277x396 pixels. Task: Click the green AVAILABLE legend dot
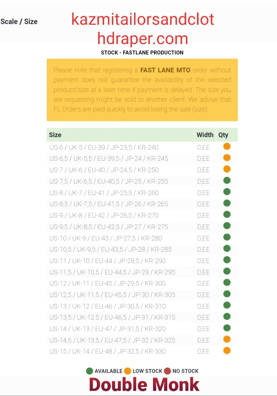pos(90,371)
